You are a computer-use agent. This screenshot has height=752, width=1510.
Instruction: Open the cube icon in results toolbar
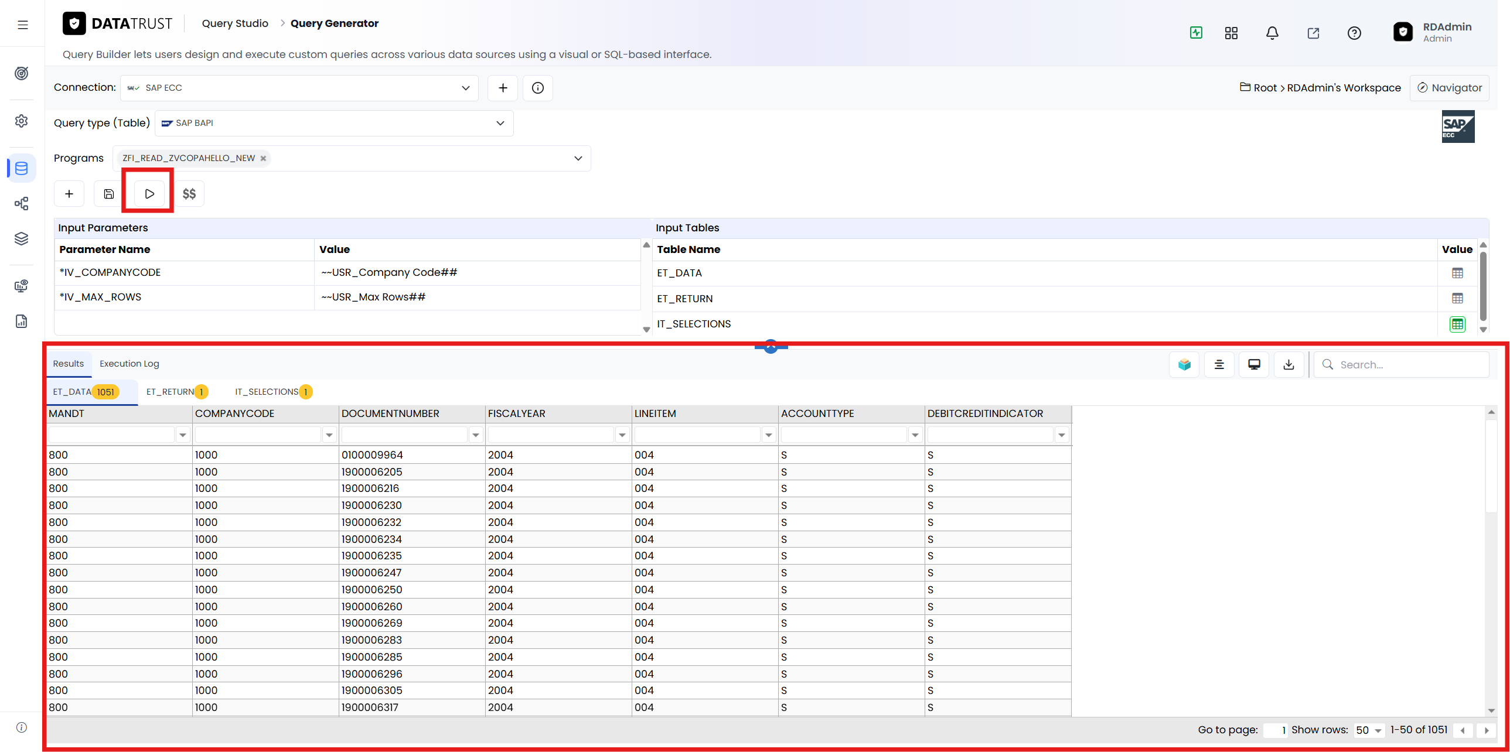pos(1184,364)
